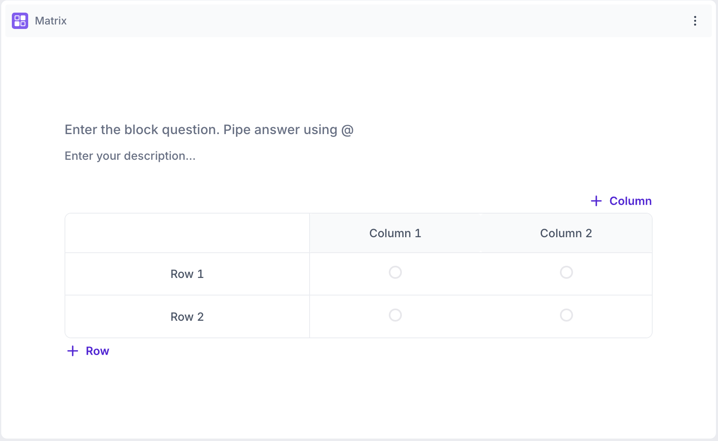Edit the Column 1 header label
This screenshot has width=718, height=441.
click(395, 233)
